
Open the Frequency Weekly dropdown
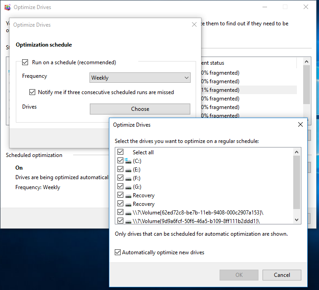[140, 78]
